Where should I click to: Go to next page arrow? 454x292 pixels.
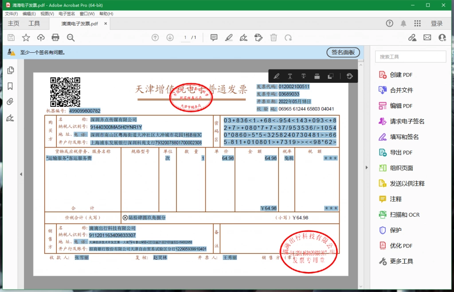pos(170,38)
